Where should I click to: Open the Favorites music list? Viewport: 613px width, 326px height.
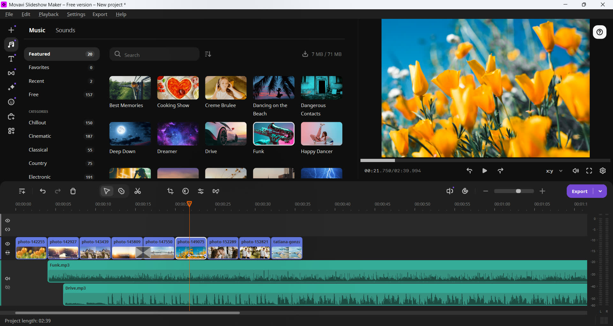click(x=62, y=67)
